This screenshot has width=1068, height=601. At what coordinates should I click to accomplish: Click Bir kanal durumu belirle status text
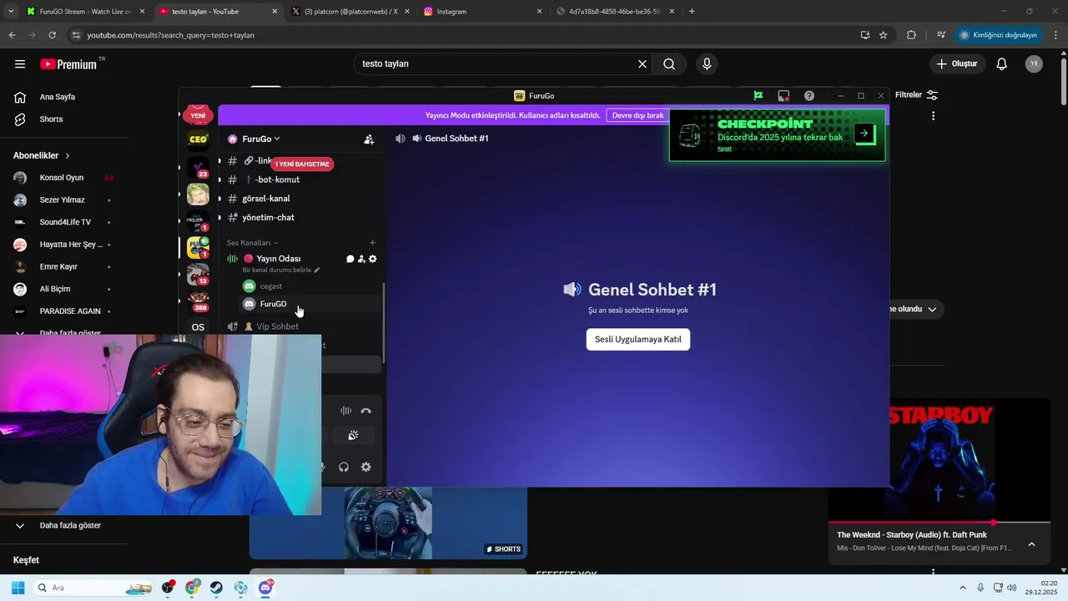tap(280, 270)
